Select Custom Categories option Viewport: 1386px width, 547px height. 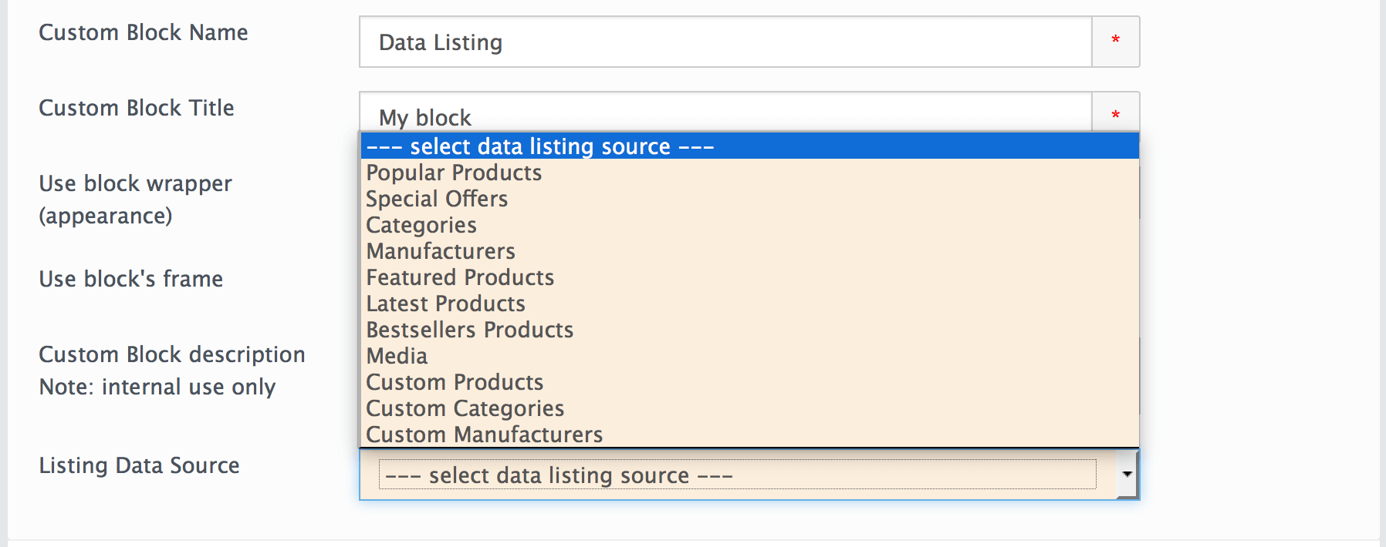point(749,408)
